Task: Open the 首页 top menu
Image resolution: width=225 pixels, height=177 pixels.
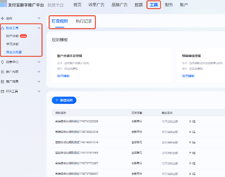Action: point(77,5)
